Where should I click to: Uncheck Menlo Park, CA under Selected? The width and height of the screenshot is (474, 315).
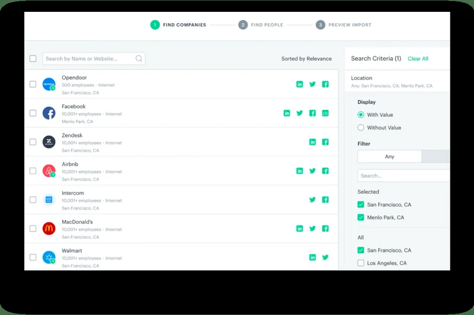coord(361,217)
